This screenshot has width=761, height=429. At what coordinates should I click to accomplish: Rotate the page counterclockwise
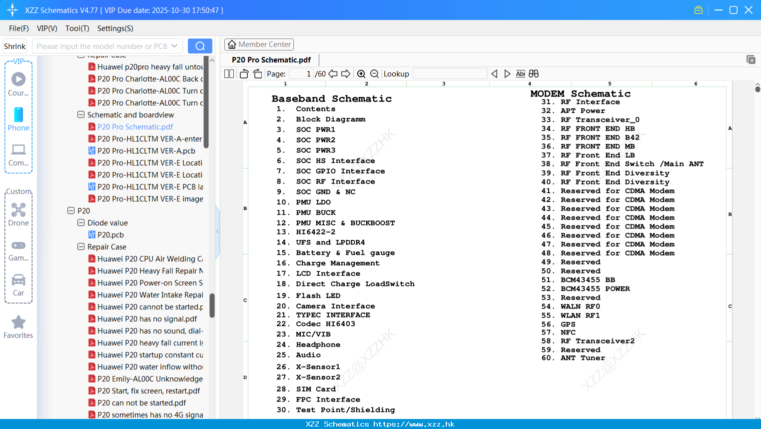[244, 74]
